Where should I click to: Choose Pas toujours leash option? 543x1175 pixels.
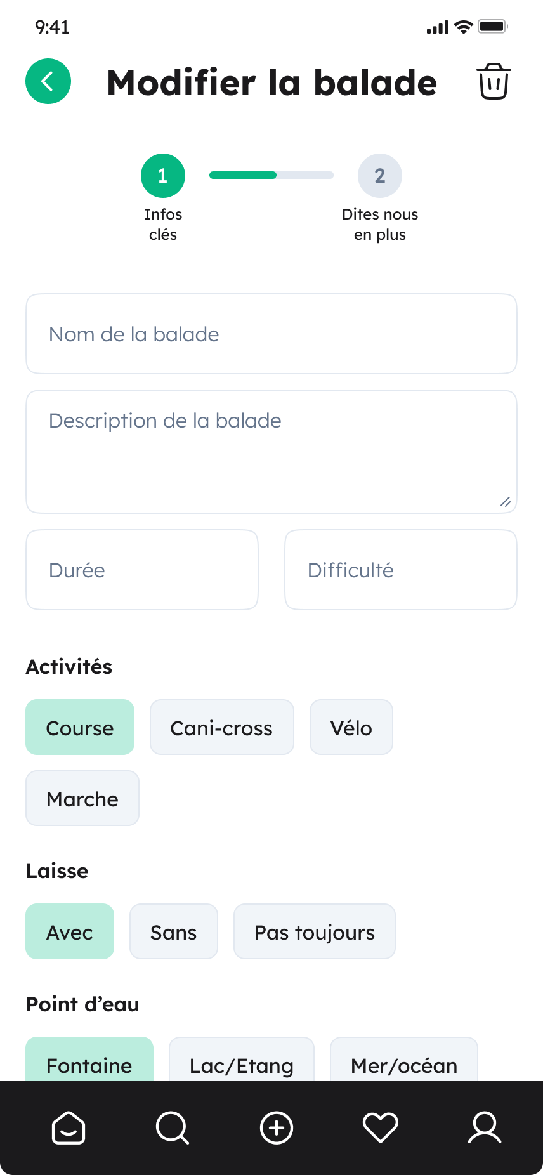click(x=315, y=931)
